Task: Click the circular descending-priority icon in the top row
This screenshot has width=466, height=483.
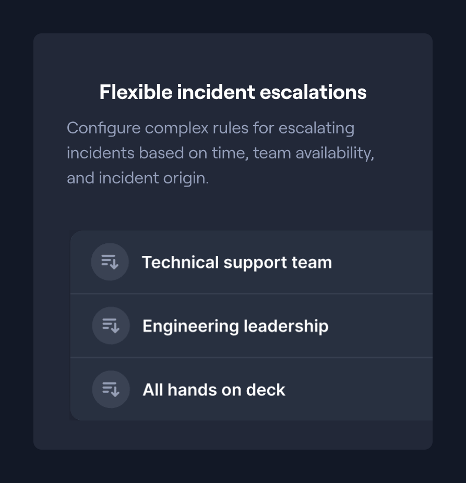Action: coord(110,262)
